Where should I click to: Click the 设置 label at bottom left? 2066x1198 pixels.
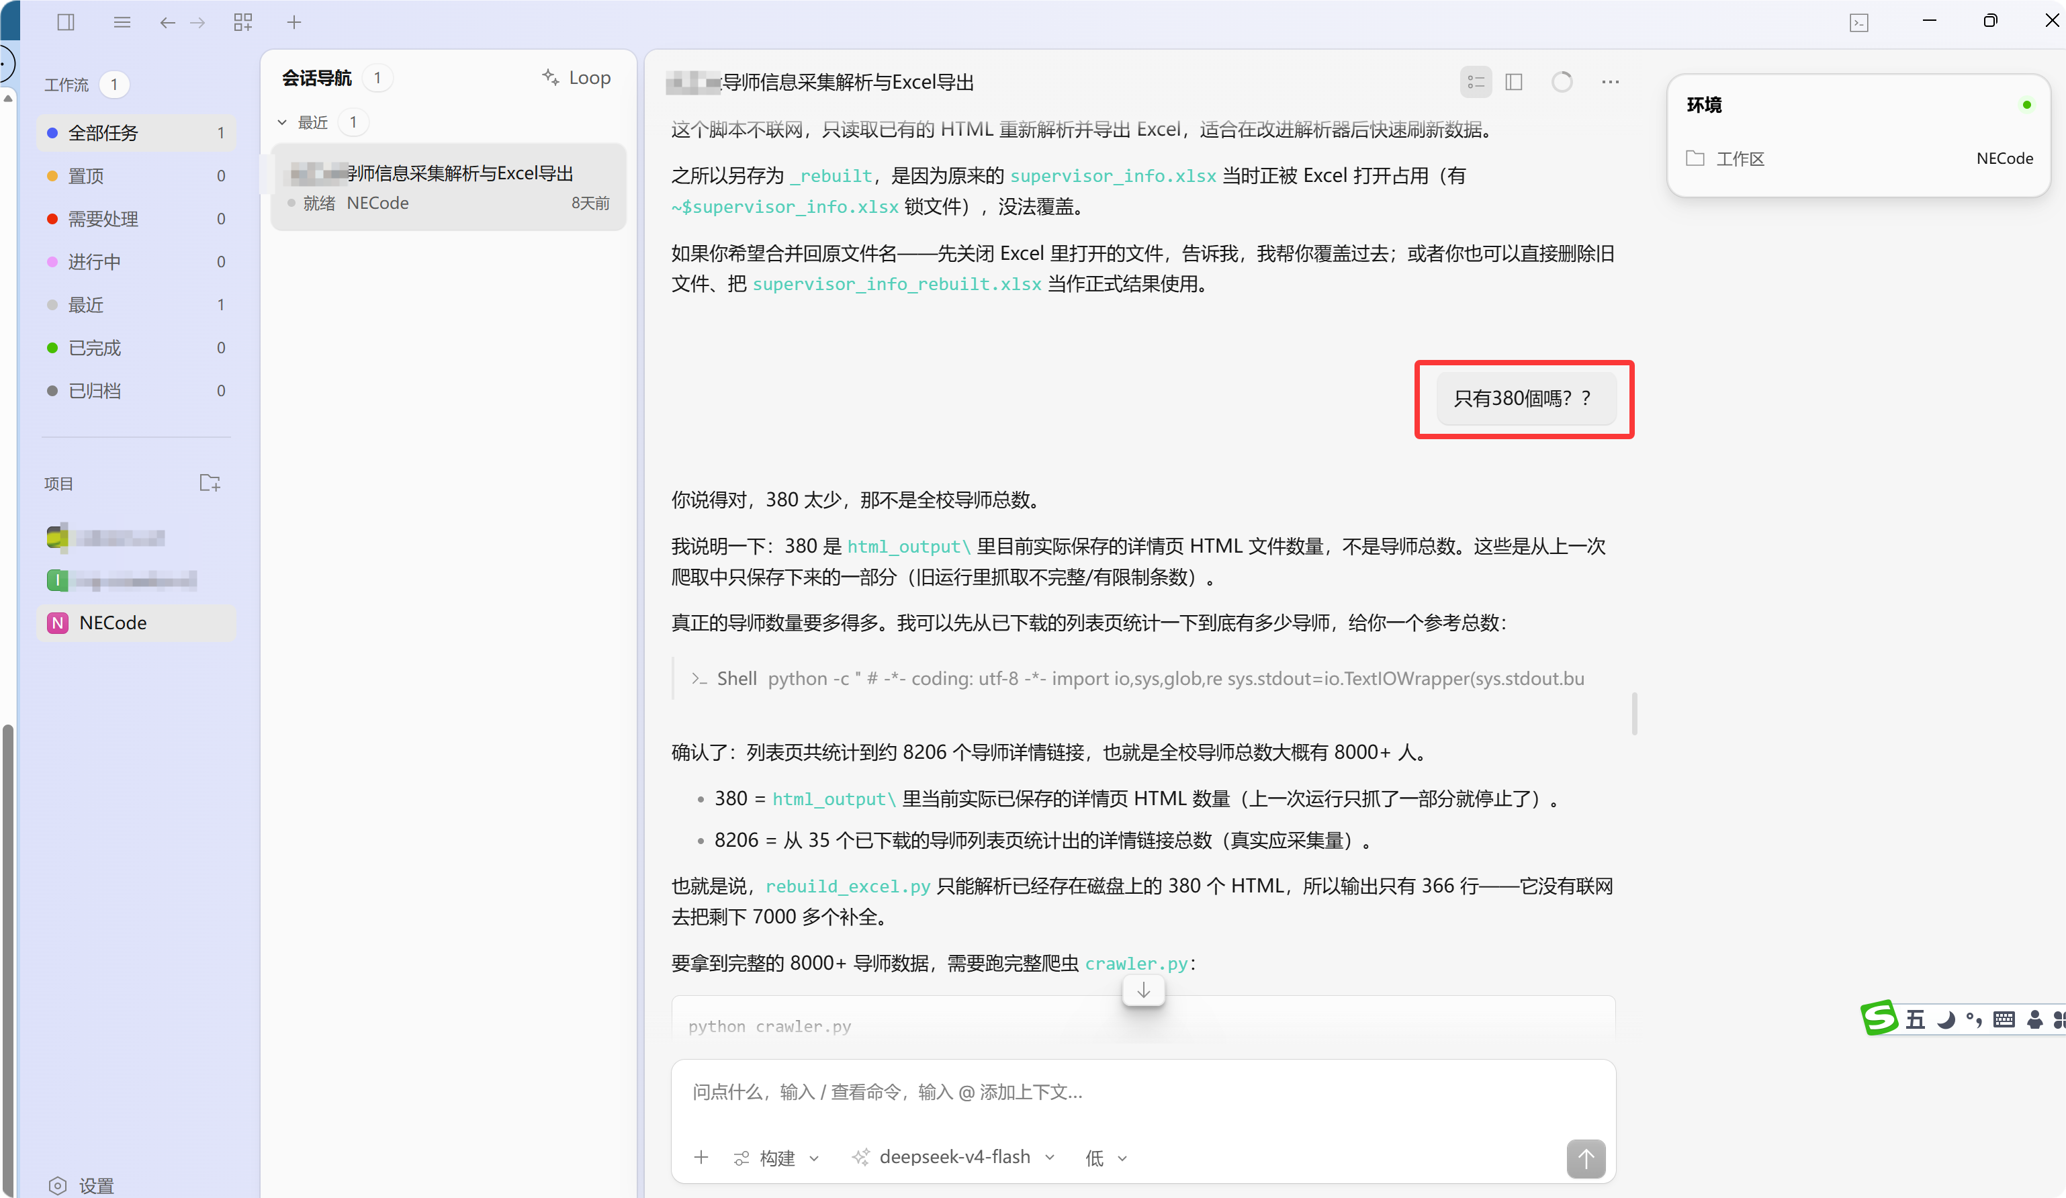coord(96,1186)
